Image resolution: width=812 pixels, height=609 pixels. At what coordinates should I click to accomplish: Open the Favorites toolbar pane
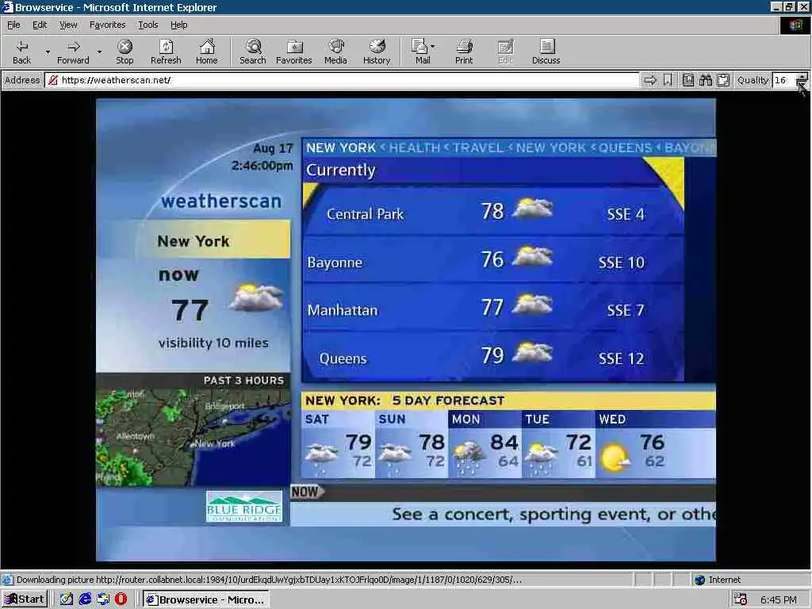tap(293, 52)
